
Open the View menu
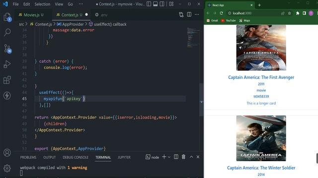pyautogui.click(x=59, y=4)
